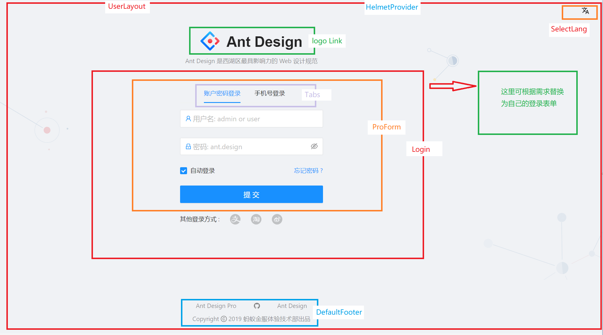Click the lock icon in password field

point(188,147)
